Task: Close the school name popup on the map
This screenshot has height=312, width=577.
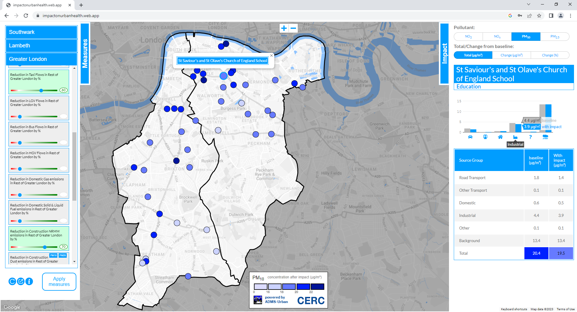Action: coord(271,55)
